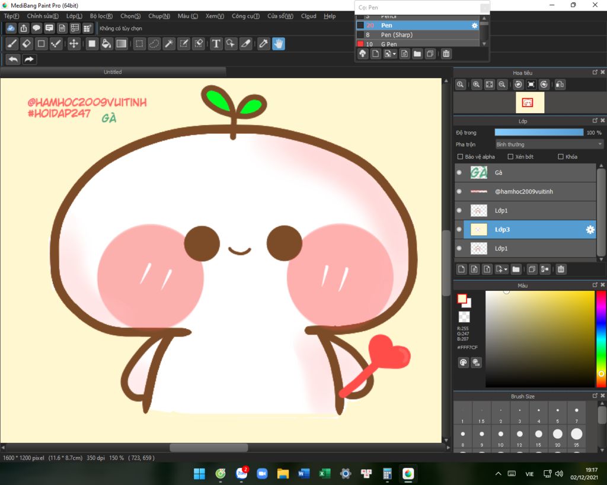
Task: Toggle visibility of Lớp1 above Lớp3
Action: (x=459, y=210)
